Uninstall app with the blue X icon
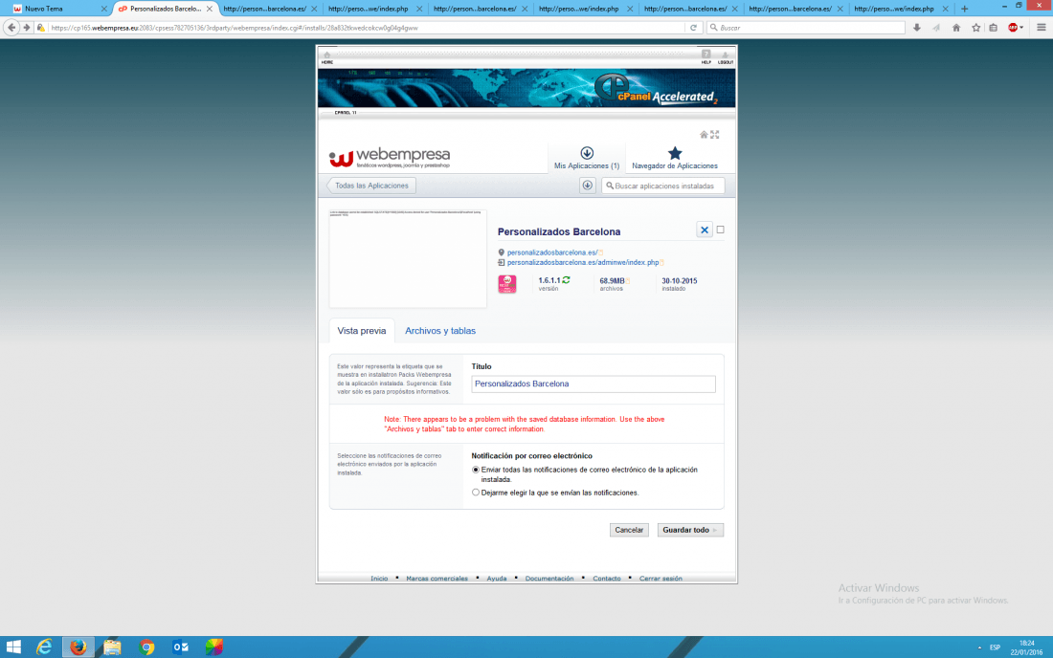Screen dimensions: 1053x658 click(x=705, y=230)
